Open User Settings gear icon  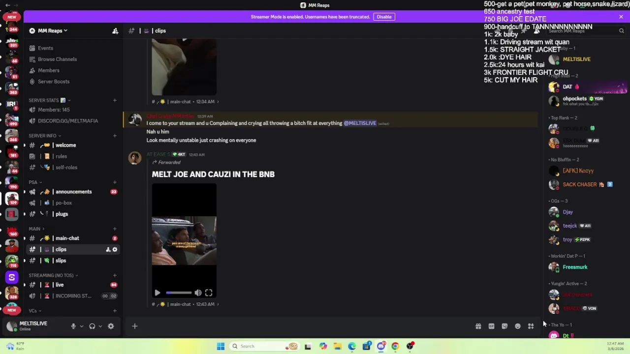[x=111, y=326]
